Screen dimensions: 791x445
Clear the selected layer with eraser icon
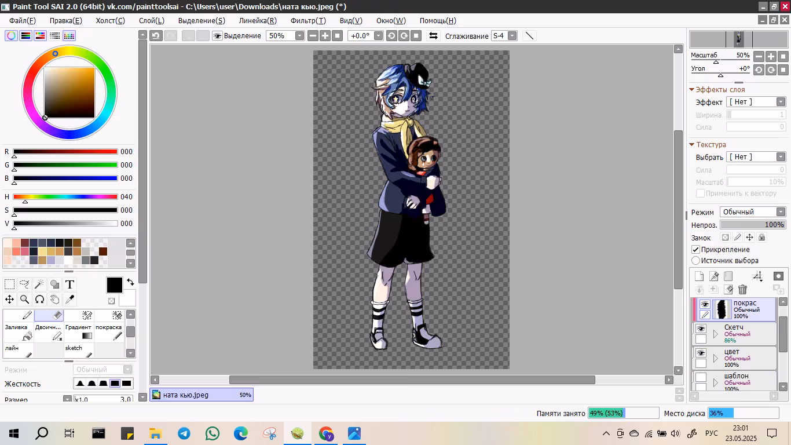point(728,289)
